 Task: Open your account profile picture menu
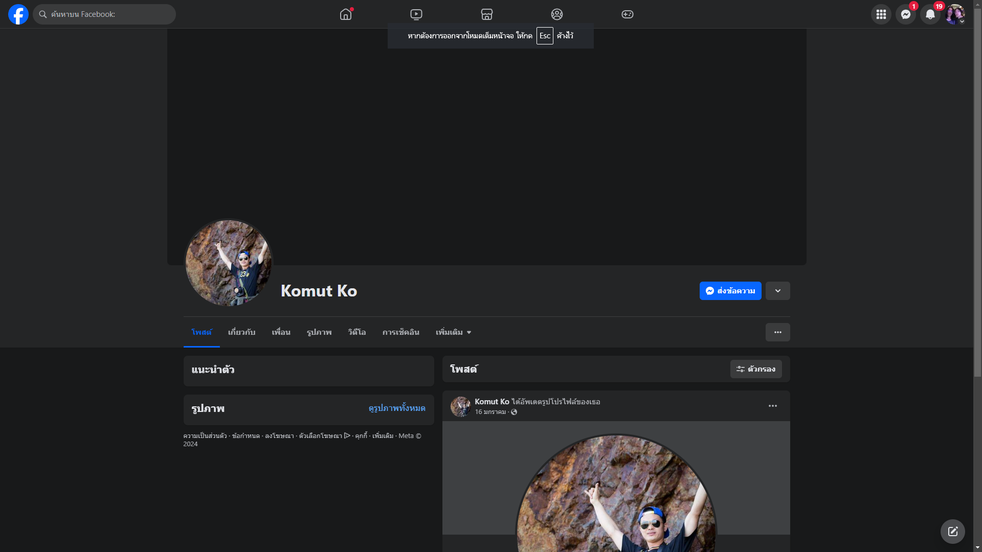(x=954, y=14)
